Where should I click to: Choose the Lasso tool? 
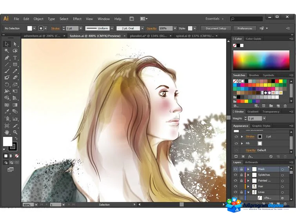[x=15, y=51]
